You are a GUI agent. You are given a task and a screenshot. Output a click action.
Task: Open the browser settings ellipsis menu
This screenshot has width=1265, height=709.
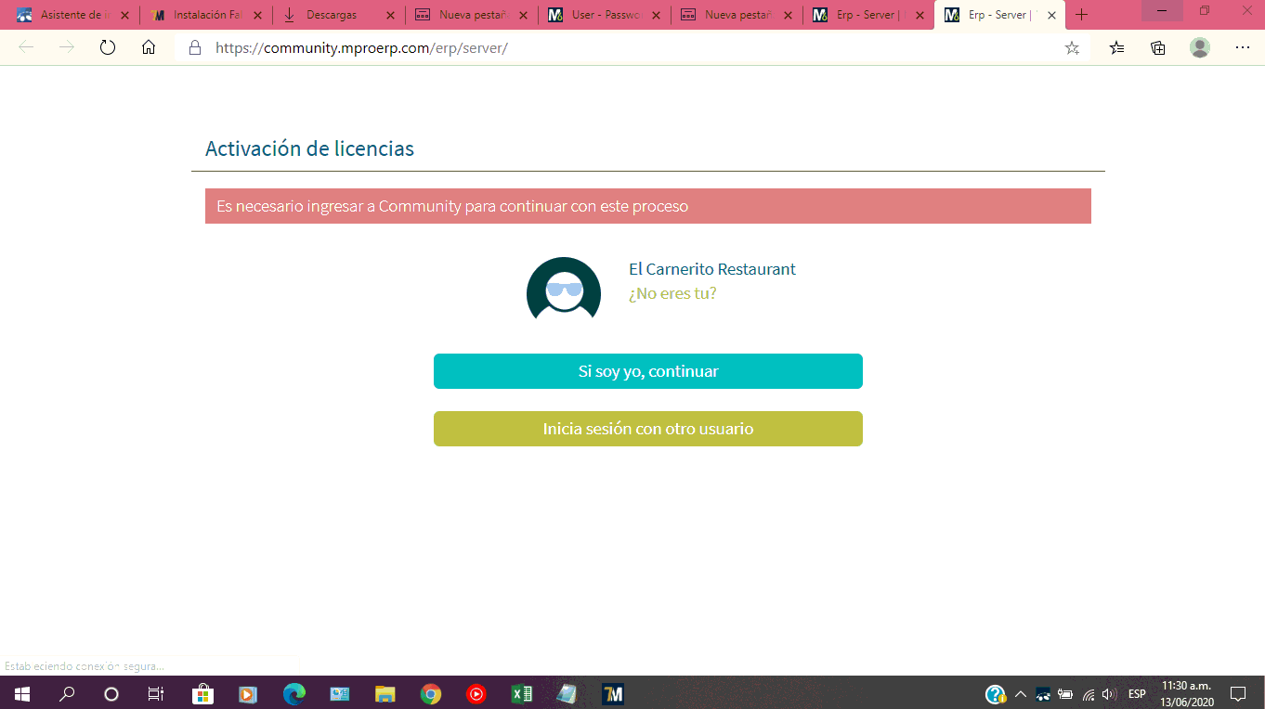click(x=1242, y=48)
